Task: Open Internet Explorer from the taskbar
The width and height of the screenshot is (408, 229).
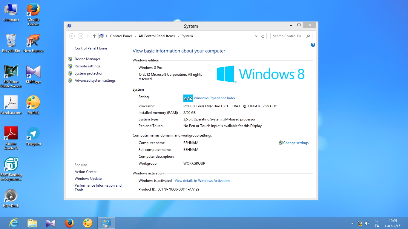Action: coord(14,223)
